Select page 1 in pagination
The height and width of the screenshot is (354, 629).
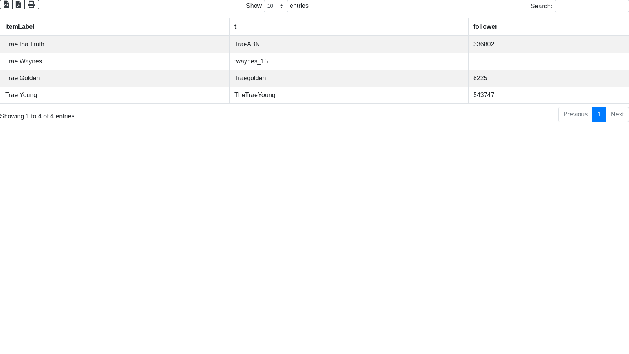pyautogui.click(x=599, y=114)
